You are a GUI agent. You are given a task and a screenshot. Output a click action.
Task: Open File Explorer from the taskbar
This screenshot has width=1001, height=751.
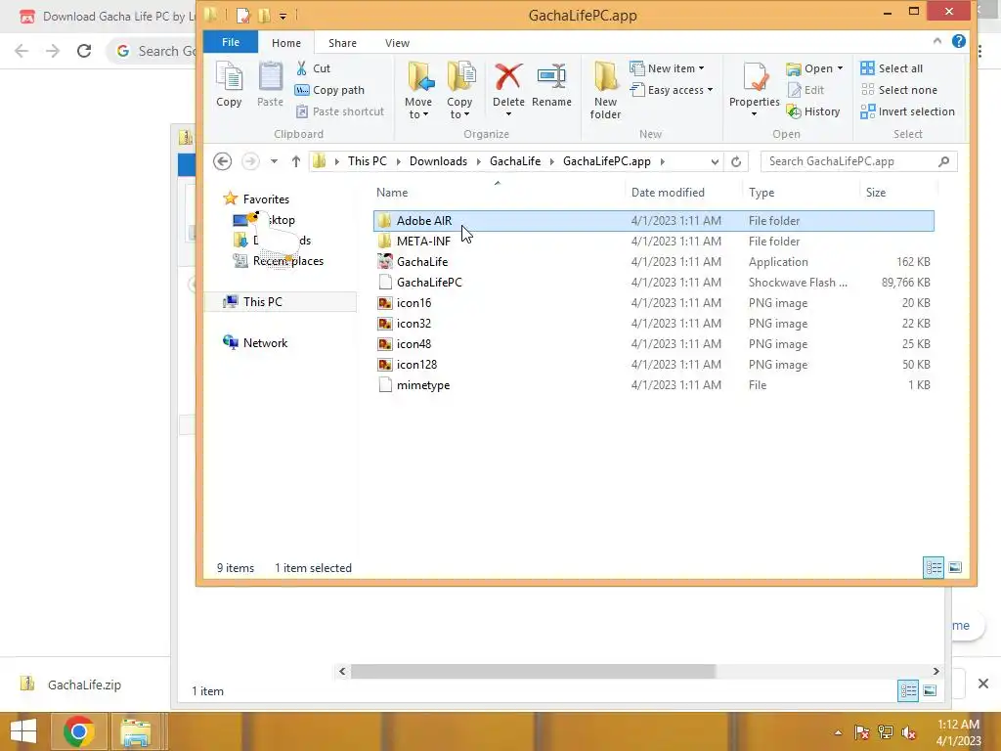(136, 731)
